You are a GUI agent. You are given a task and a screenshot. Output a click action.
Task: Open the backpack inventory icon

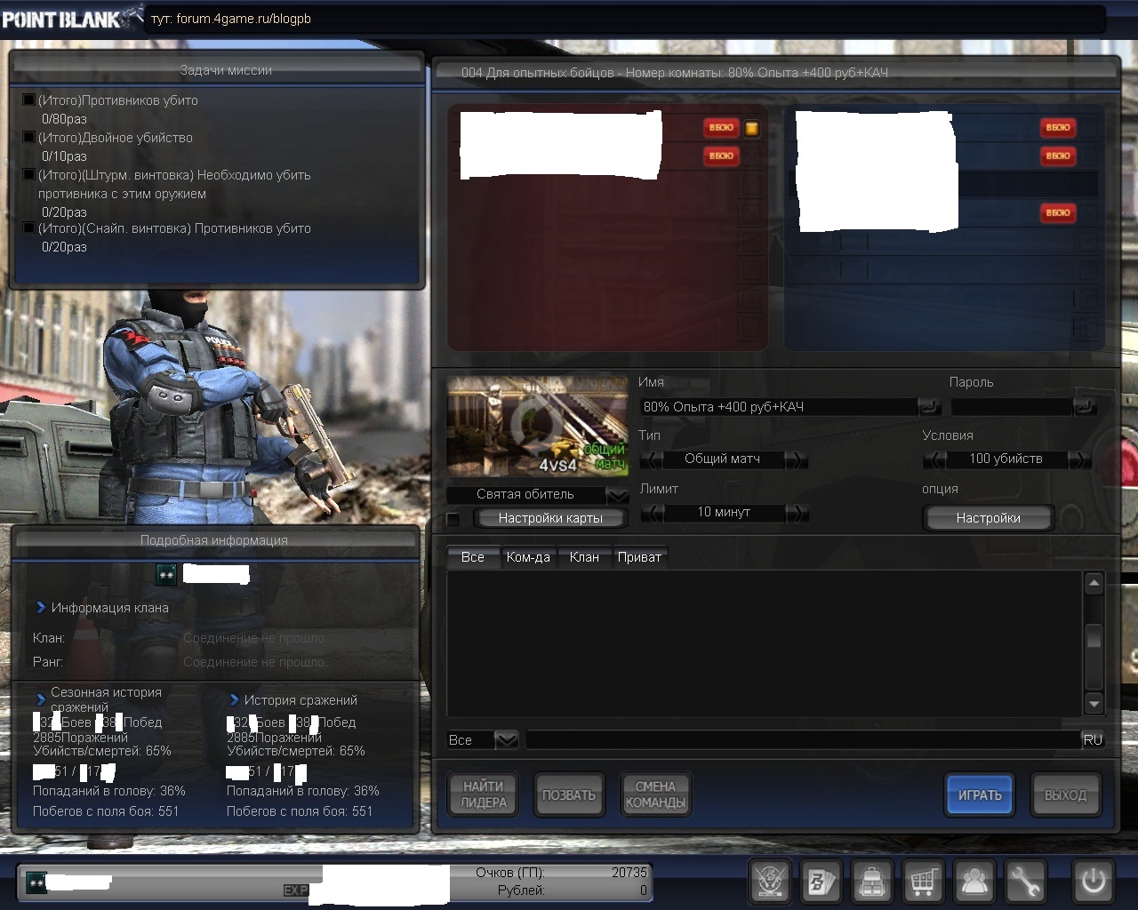pos(872,882)
